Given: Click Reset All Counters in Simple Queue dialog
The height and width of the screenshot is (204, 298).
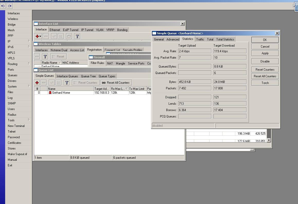Looking at the screenshot, I should tap(265, 76).
